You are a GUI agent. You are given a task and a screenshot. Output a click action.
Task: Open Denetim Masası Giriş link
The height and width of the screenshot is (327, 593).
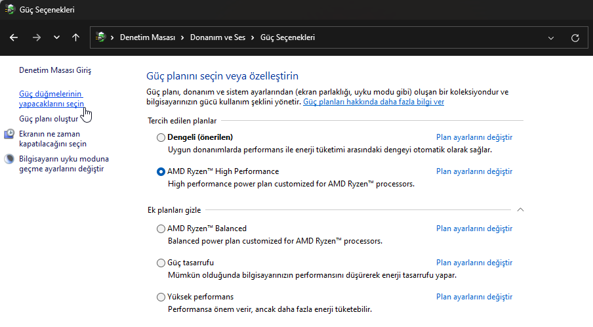click(55, 70)
